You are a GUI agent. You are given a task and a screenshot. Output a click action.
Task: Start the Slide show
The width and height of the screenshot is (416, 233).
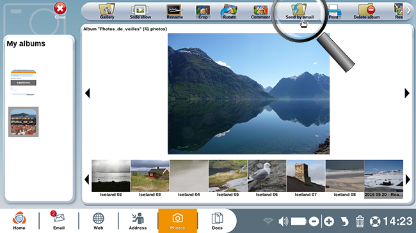[x=140, y=11]
